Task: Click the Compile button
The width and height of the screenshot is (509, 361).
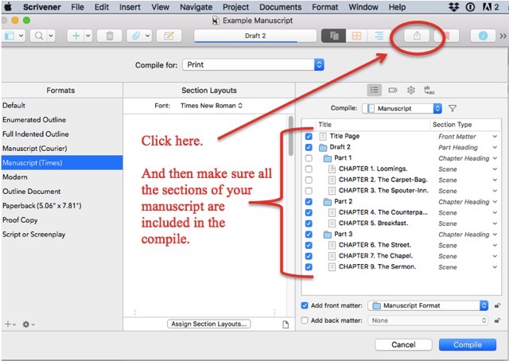Action: [x=468, y=344]
